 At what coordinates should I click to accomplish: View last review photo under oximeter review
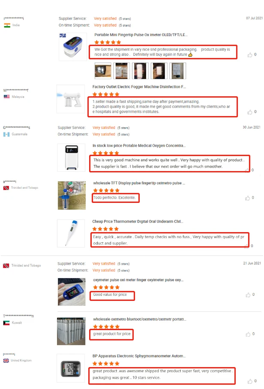coord(178,71)
